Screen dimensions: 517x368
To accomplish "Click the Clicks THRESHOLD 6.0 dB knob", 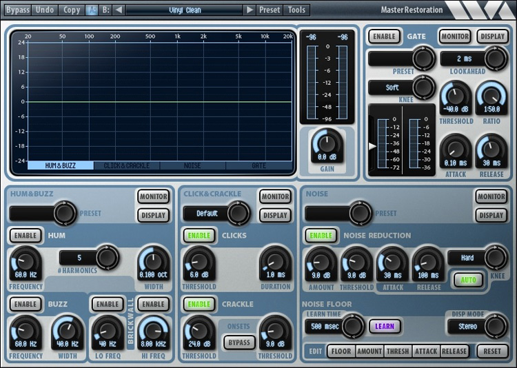I will coord(199,263).
